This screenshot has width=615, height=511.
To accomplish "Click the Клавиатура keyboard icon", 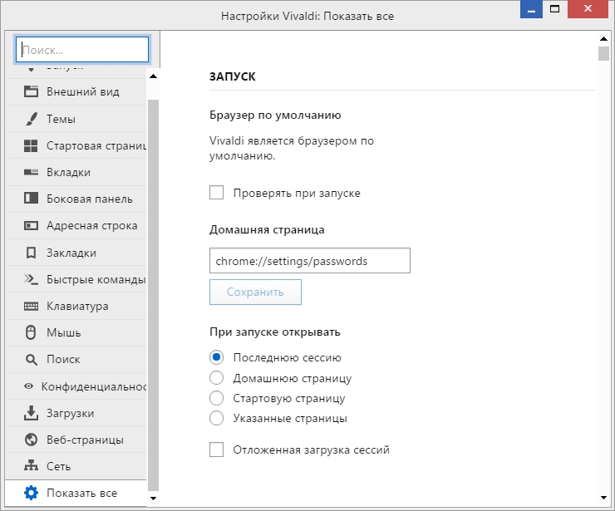I will coord(31,306).
